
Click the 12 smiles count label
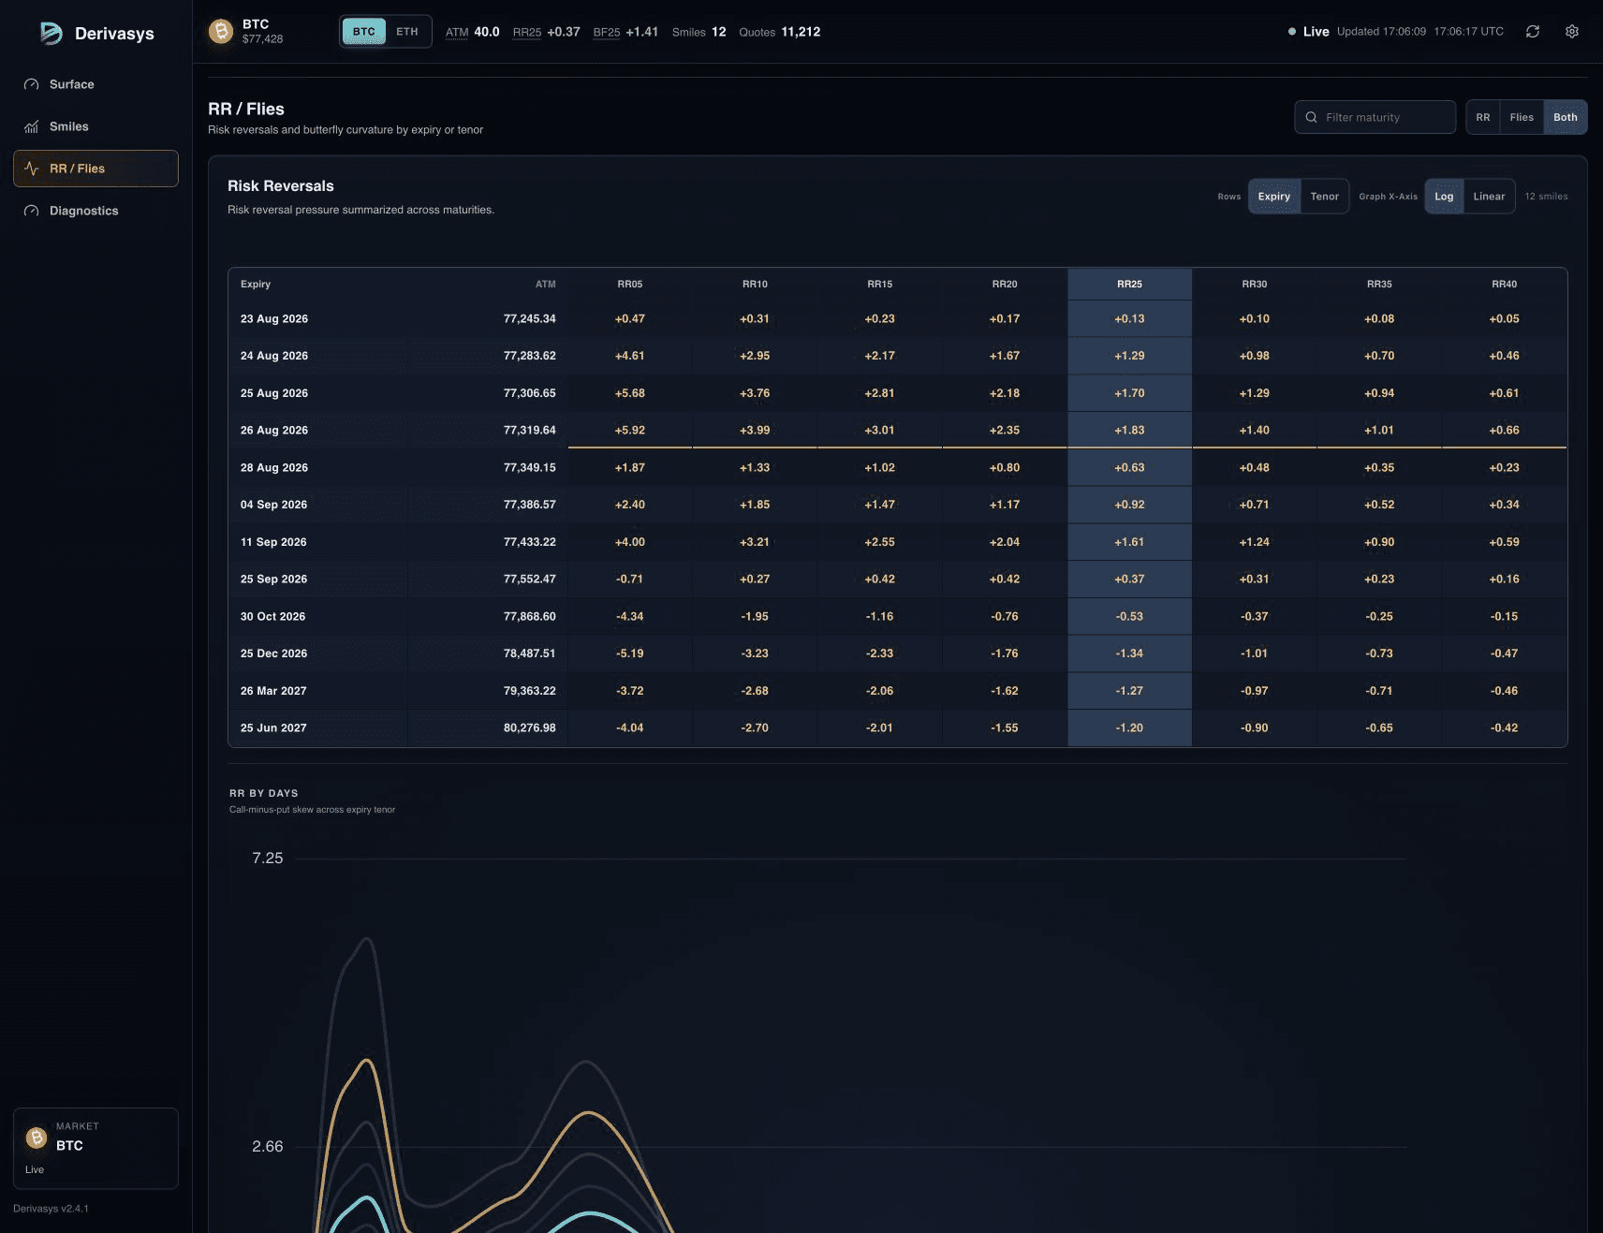(x=1546, y=197)
